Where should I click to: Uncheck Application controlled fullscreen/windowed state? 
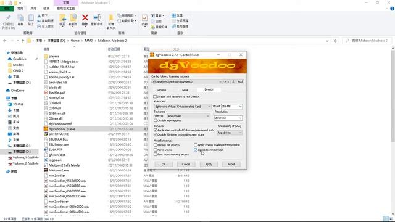click(156, 130)
